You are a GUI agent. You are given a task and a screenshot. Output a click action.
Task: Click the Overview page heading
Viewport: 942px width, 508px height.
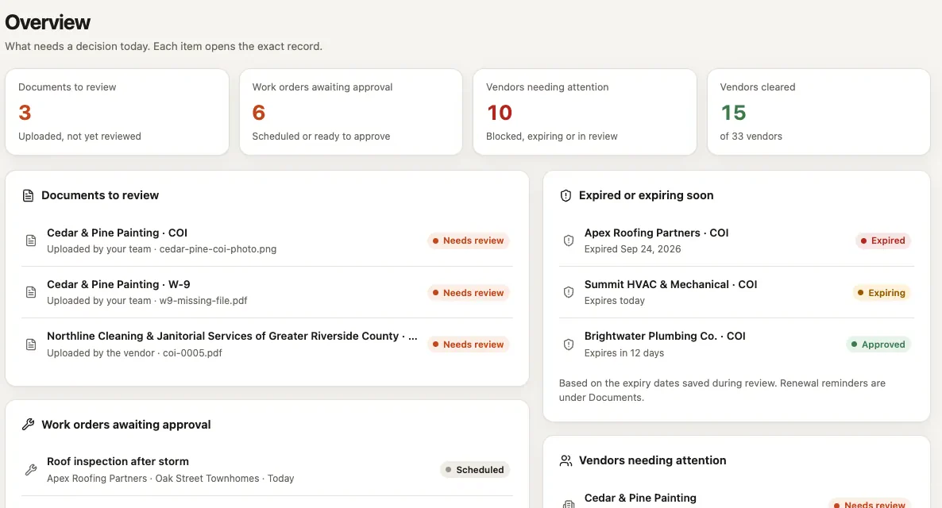[48, 22]
